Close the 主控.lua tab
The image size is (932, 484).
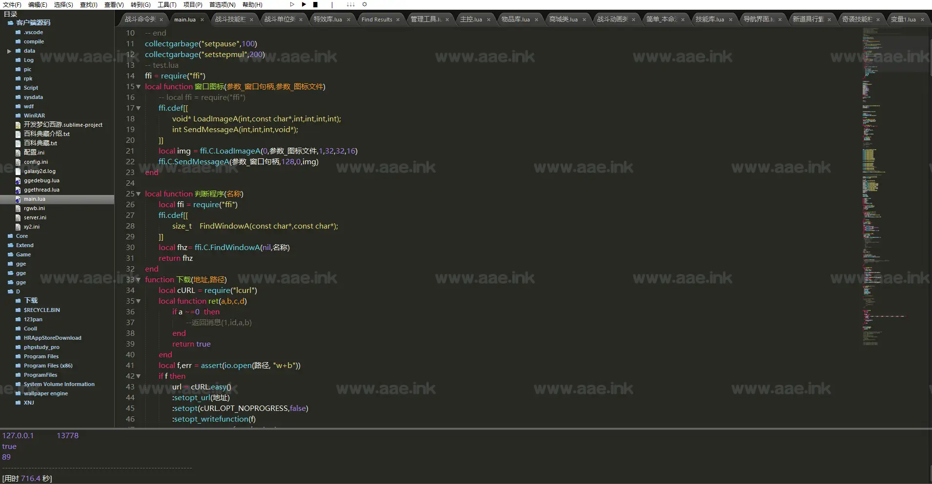(x=488, y=19)
